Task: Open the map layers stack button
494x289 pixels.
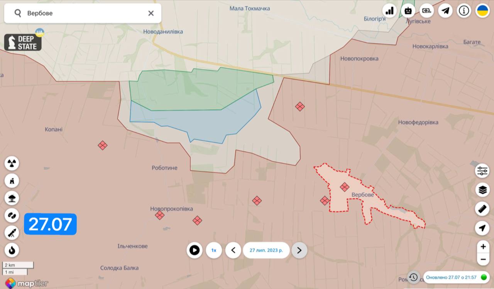Action: [x=482, y=190]
